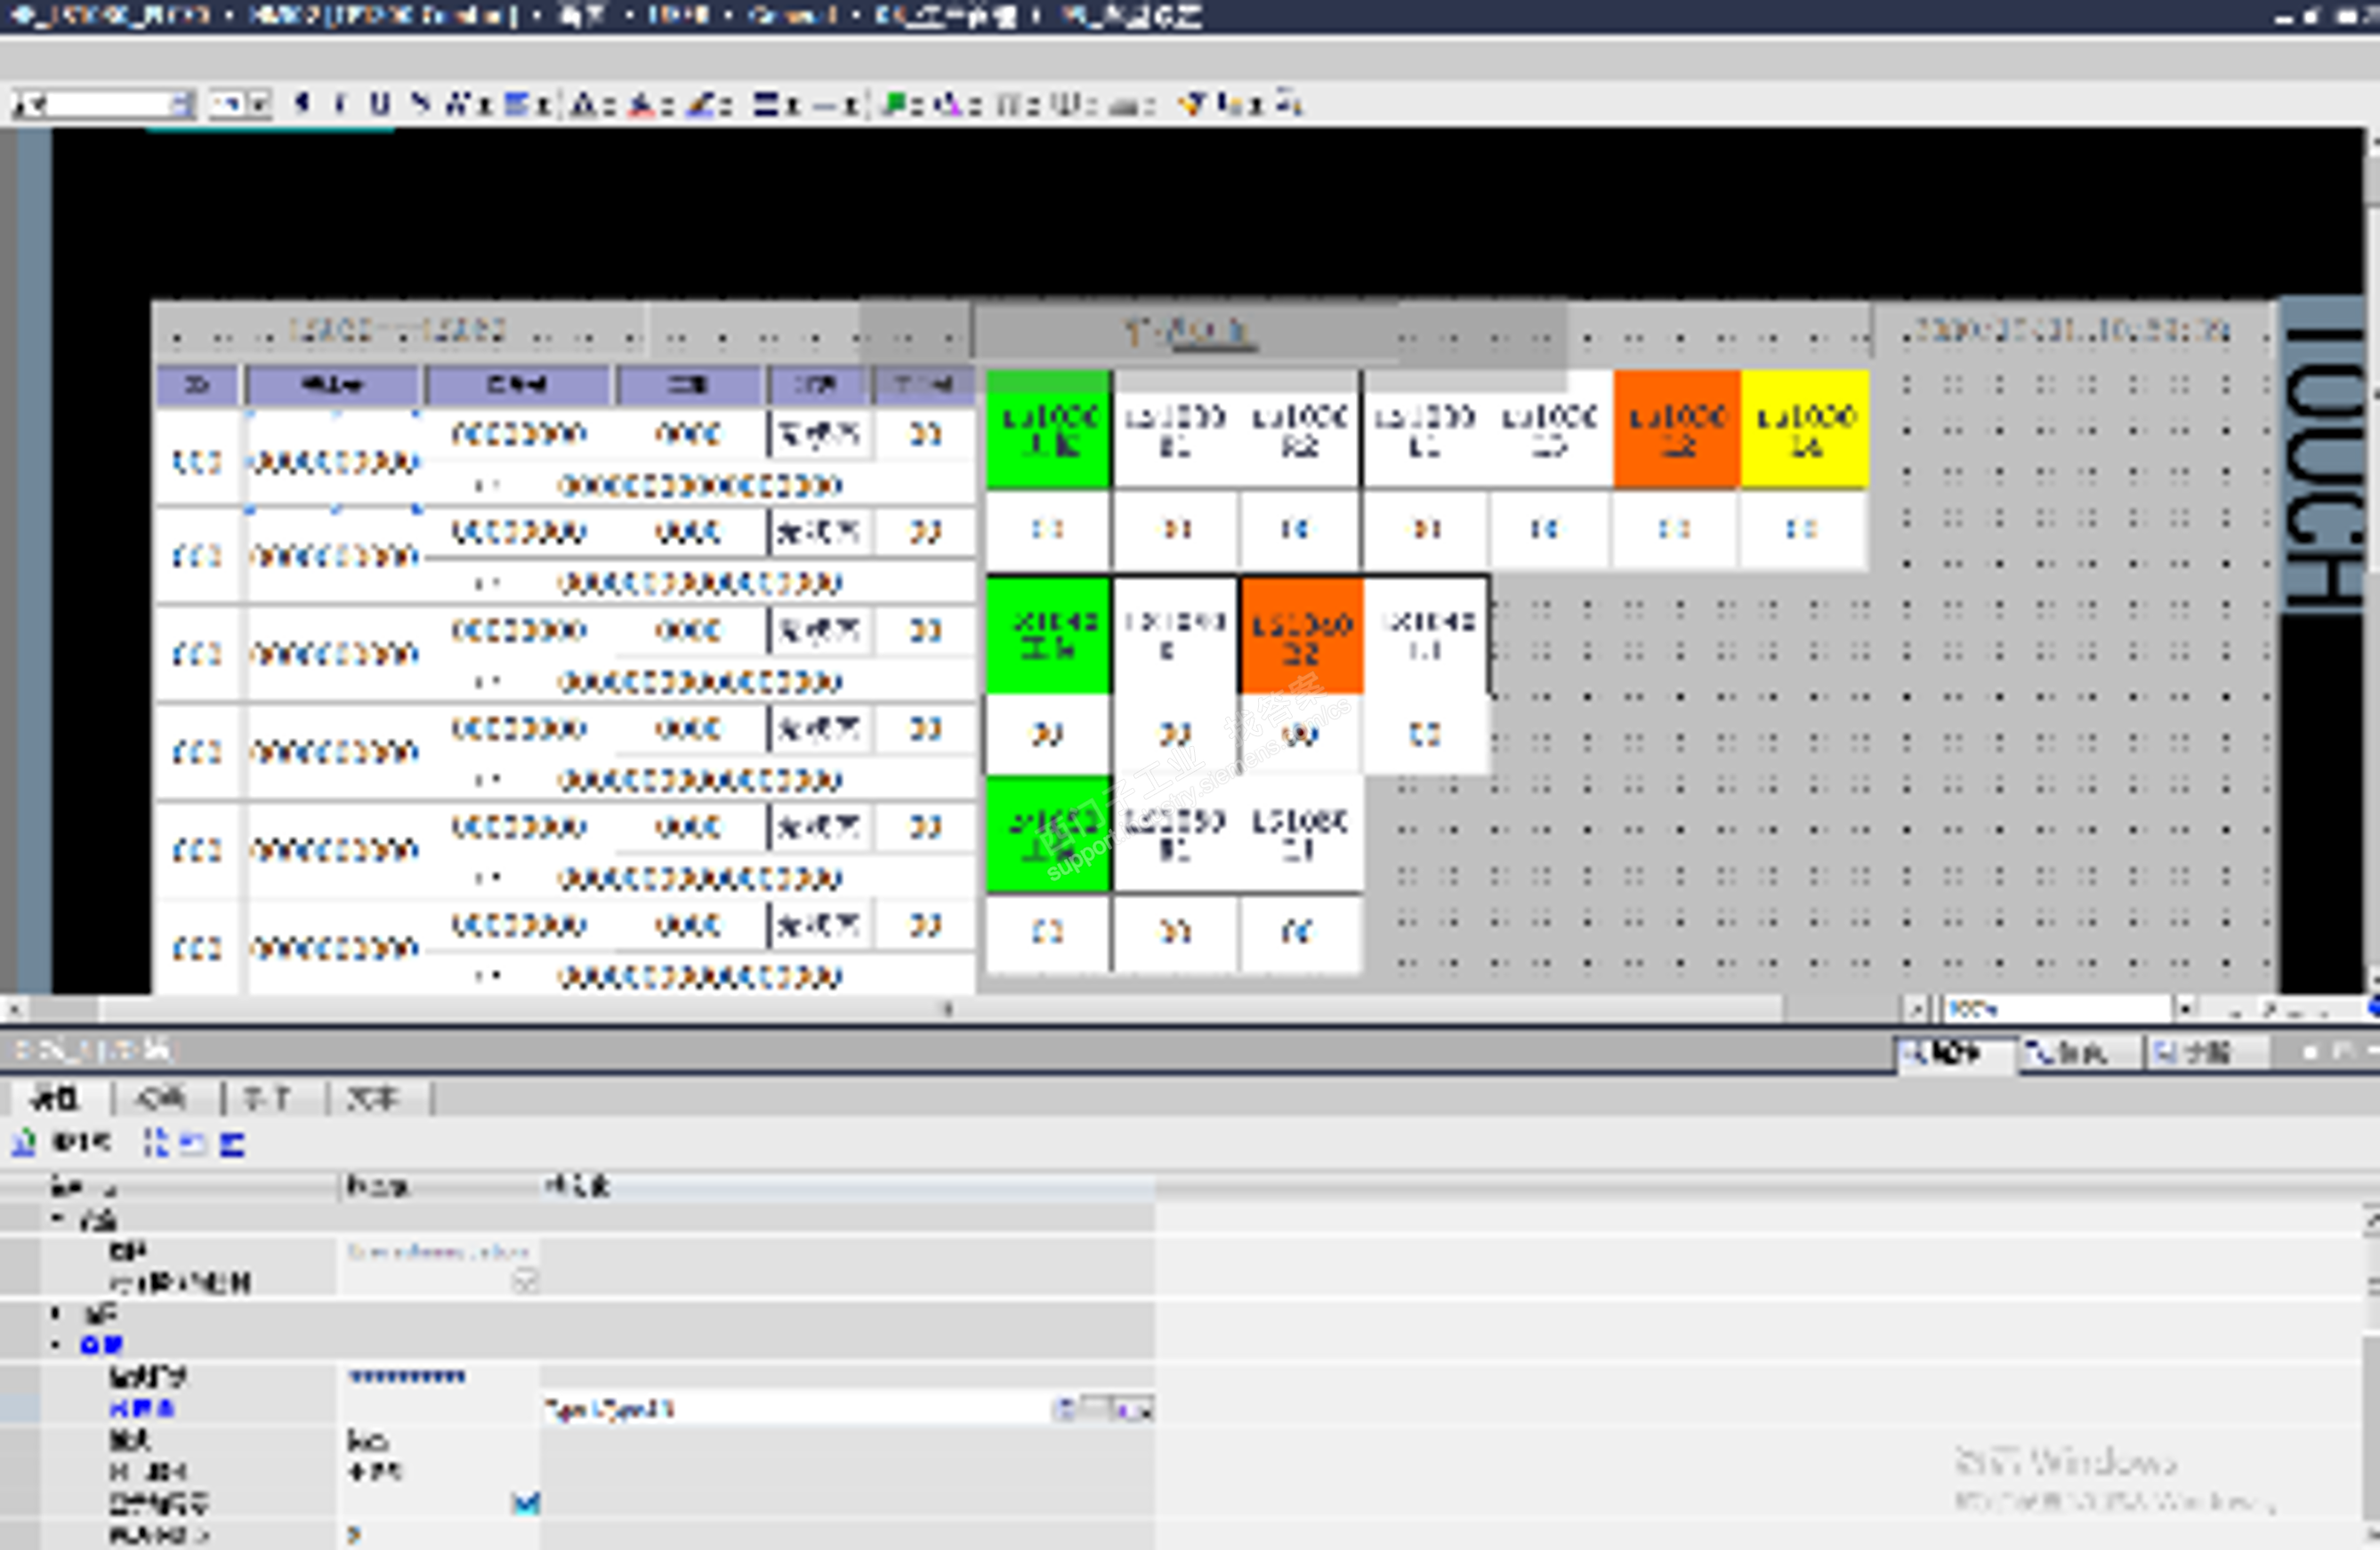Image resolution: width=2380 pixels, height=1550 pixels.
Task: Expand the collapsed second property group
Action: click(x=56, y=1313)
